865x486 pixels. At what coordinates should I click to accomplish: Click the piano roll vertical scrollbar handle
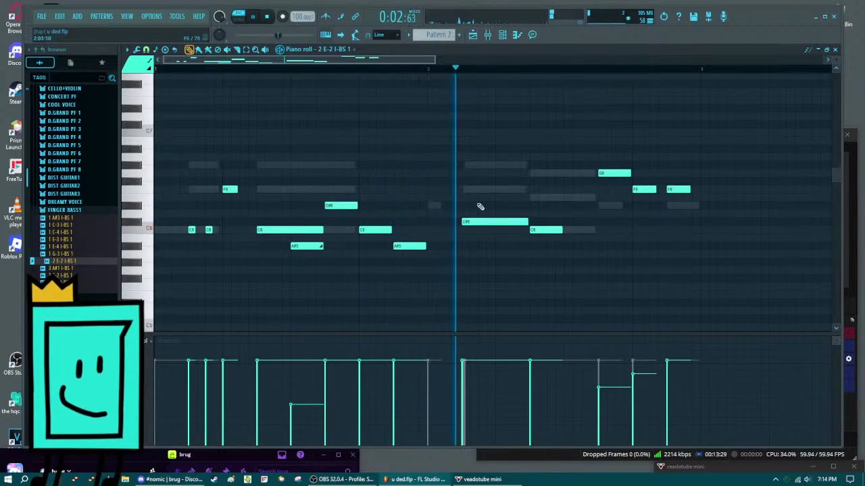pos(836,175)
